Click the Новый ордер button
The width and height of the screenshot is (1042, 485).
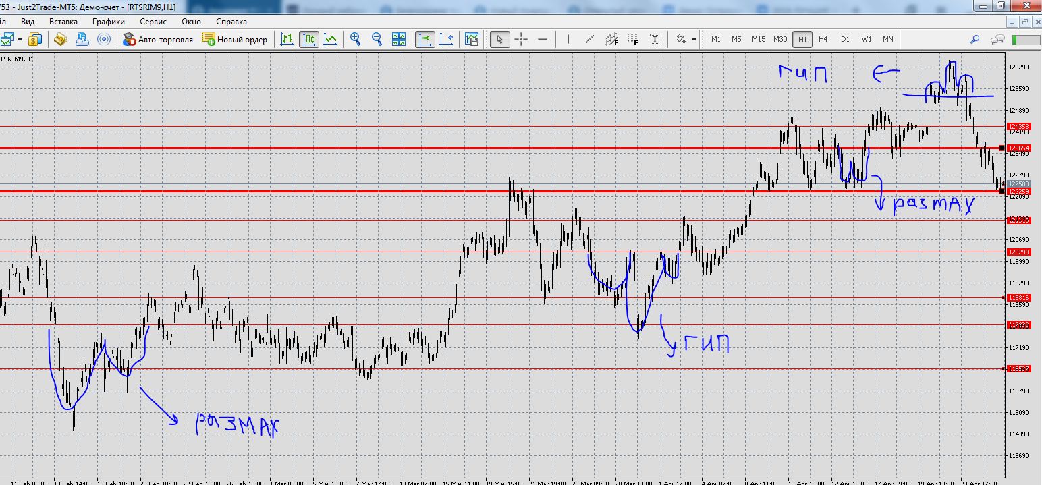pos(235,39)
